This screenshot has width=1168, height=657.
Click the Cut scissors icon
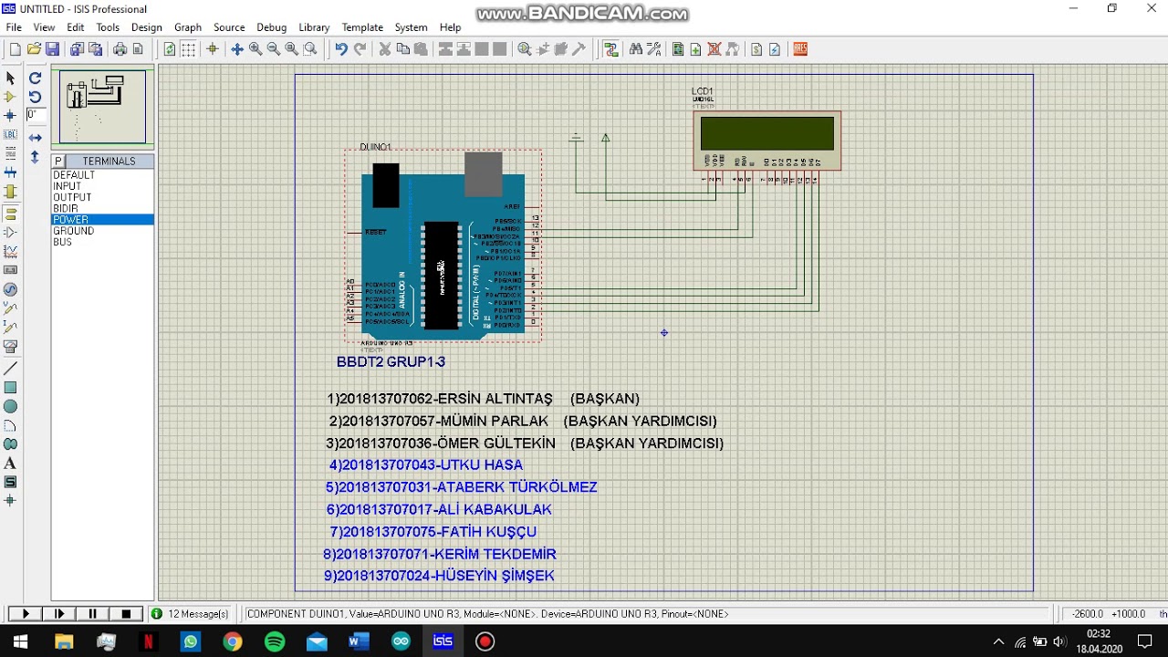(x=385, y=49)
